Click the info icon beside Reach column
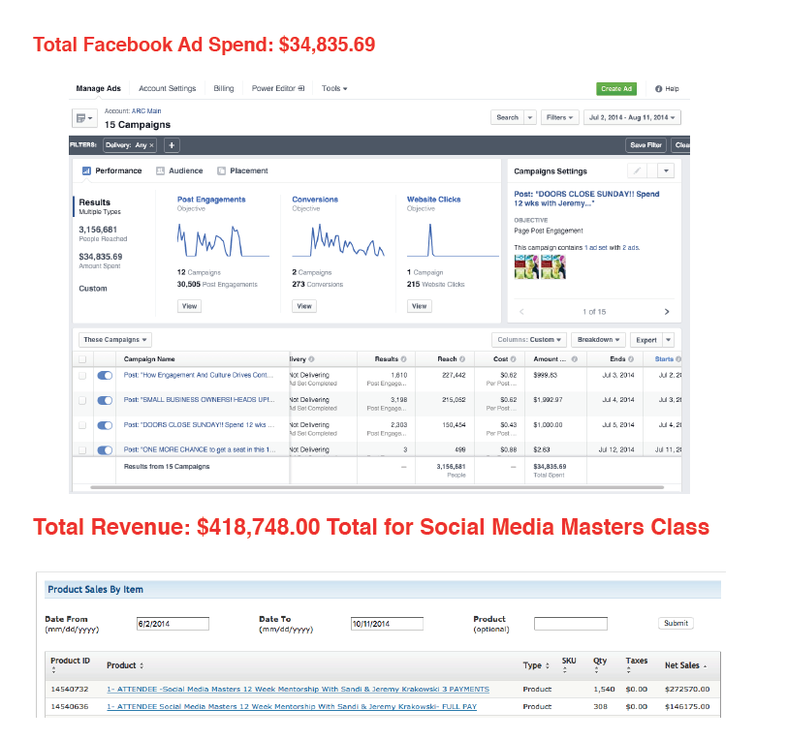This screenshot has height=740, width=787. click(x=460, y=358)
